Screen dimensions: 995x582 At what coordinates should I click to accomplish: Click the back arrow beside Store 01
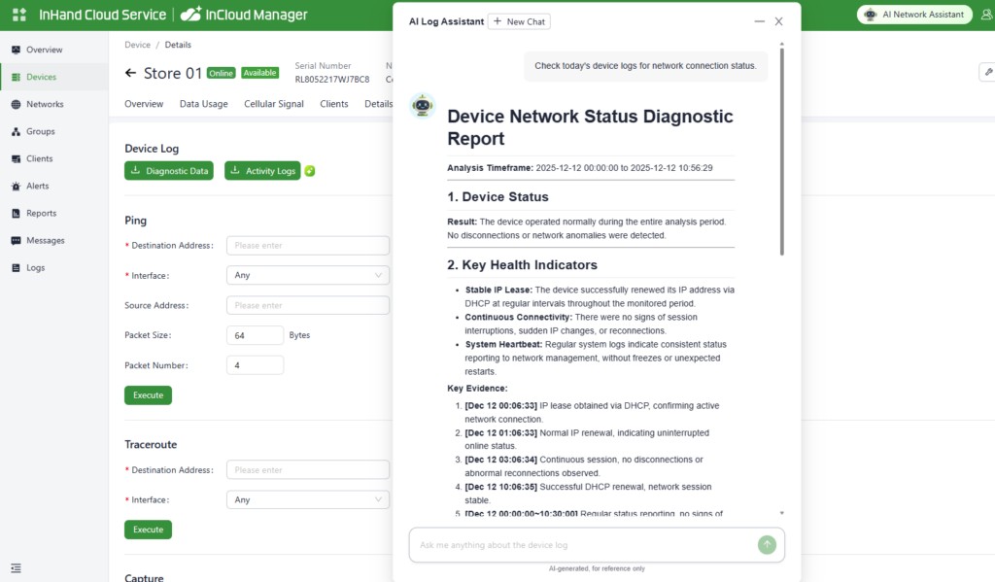click(x=131, y=73)
